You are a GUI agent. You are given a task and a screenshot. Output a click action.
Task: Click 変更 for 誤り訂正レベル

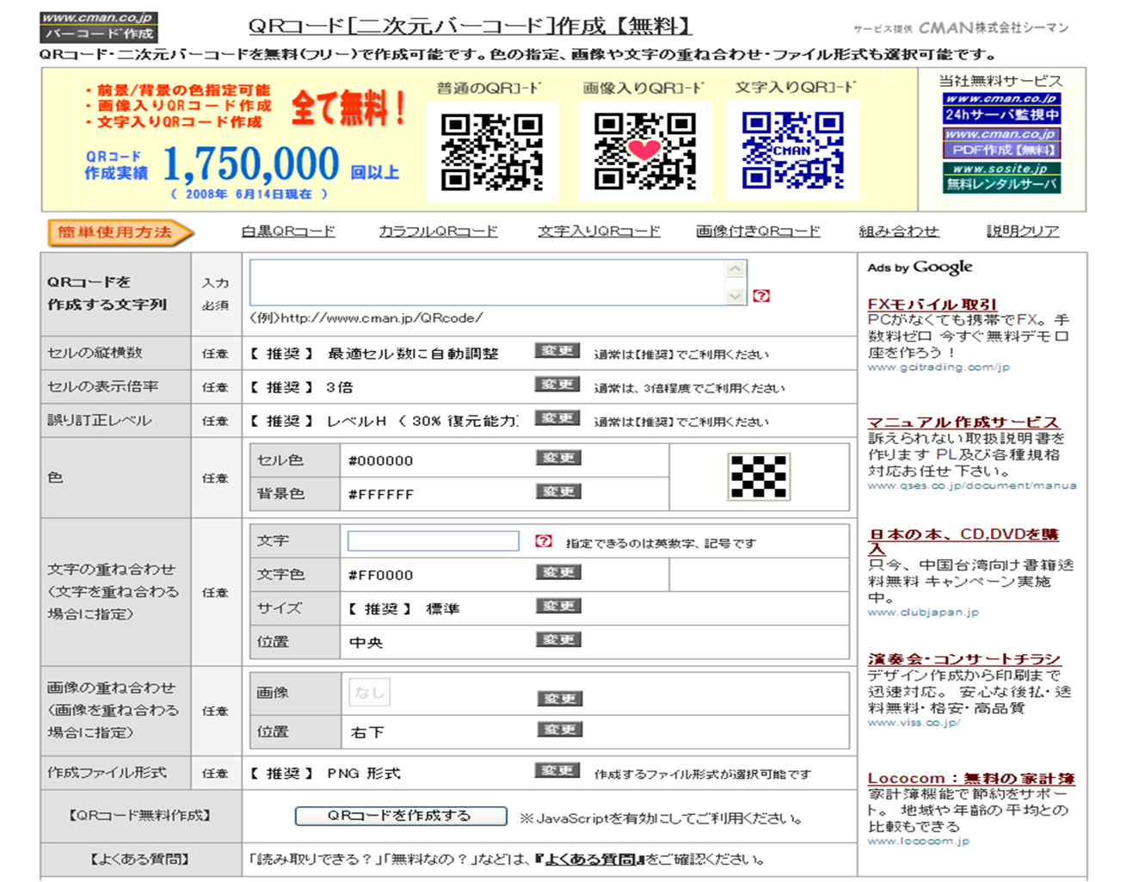(557, 418)
